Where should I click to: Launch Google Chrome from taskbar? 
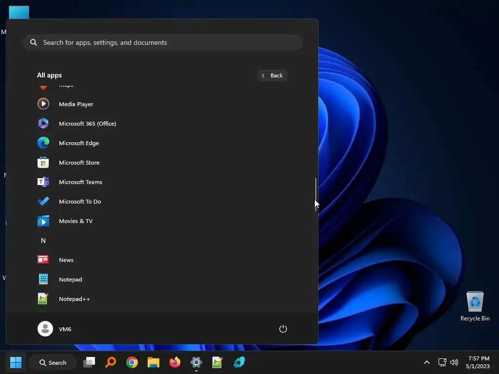click(x=132, y=362)
